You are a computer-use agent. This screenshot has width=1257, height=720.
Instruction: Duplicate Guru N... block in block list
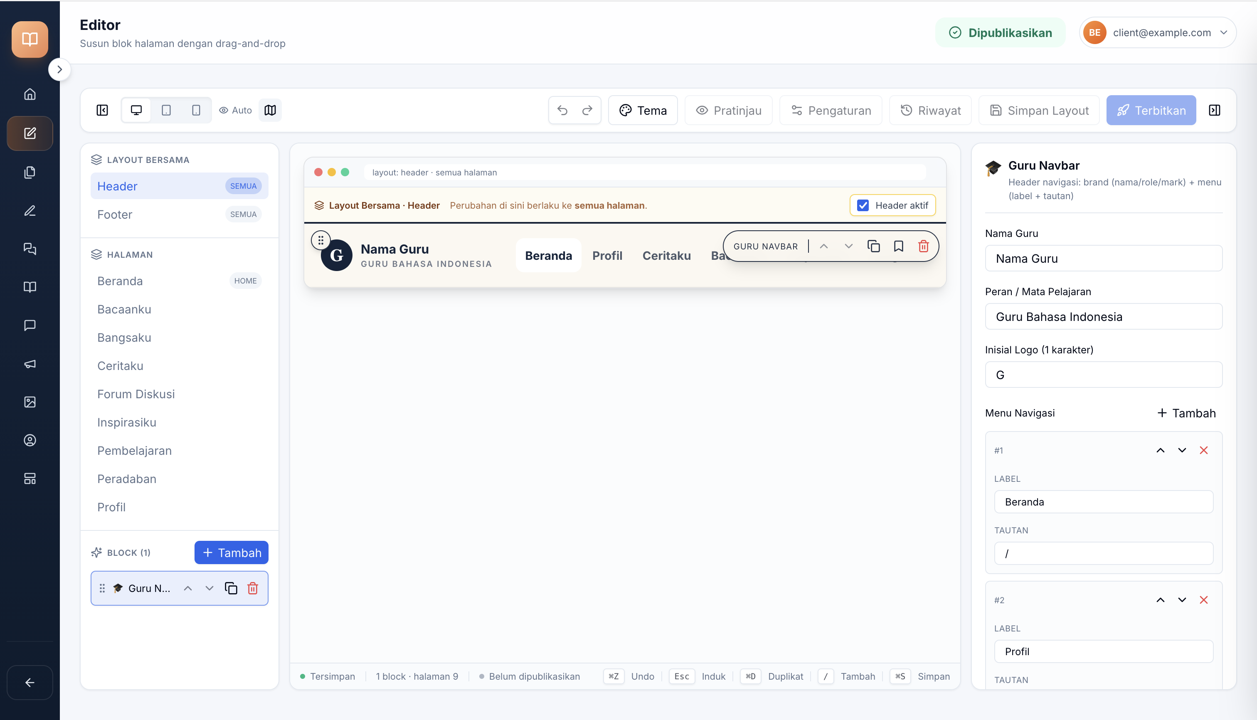coord(231,588)
